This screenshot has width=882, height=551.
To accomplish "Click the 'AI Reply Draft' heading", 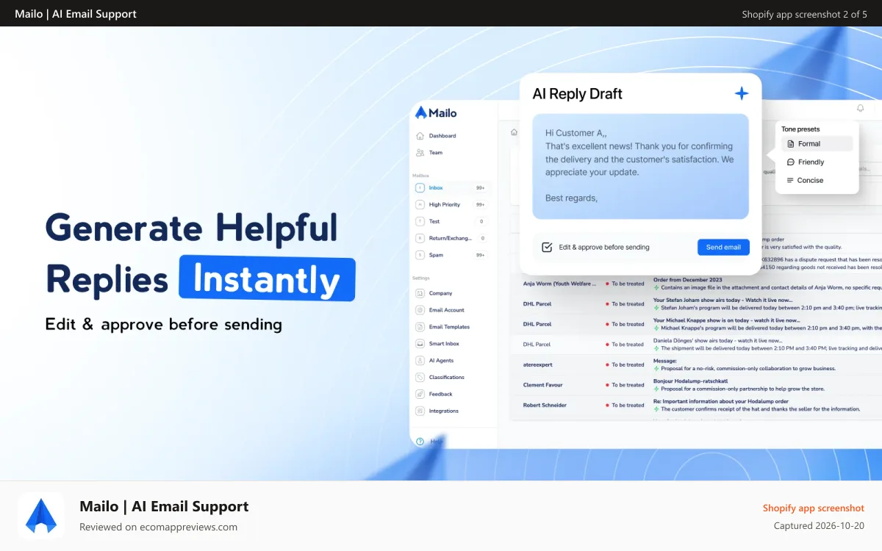I will [x=577, y=94].
